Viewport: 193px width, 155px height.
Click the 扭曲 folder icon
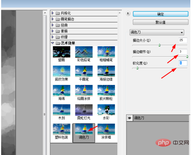[58, 25]
